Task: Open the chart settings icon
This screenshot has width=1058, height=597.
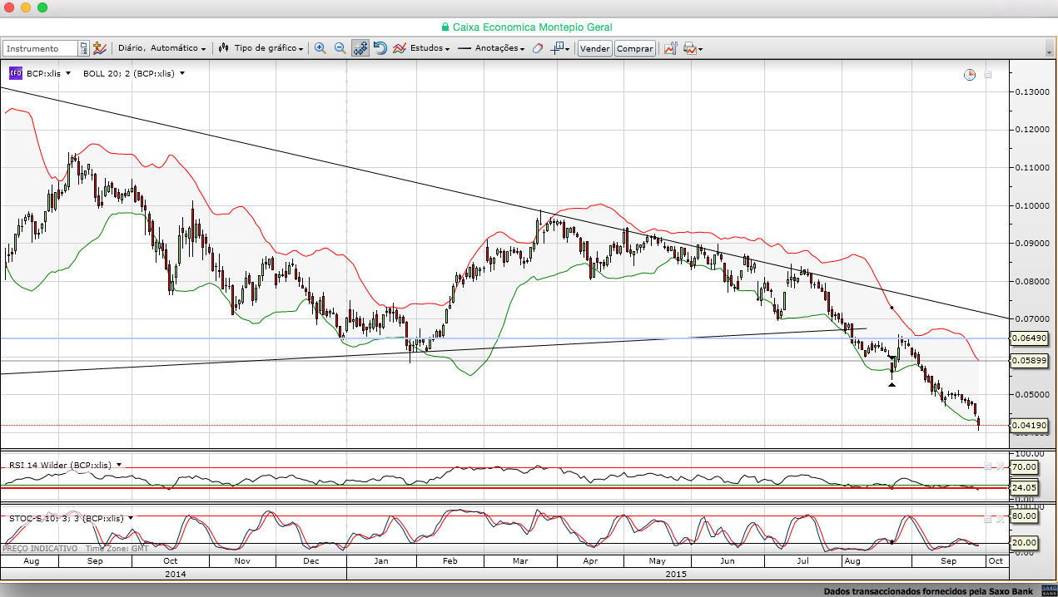Action: [x=670, y=48]
